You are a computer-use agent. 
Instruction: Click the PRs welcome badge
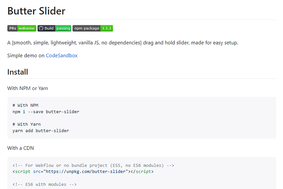pyautogui.click(x=22, y=28)
